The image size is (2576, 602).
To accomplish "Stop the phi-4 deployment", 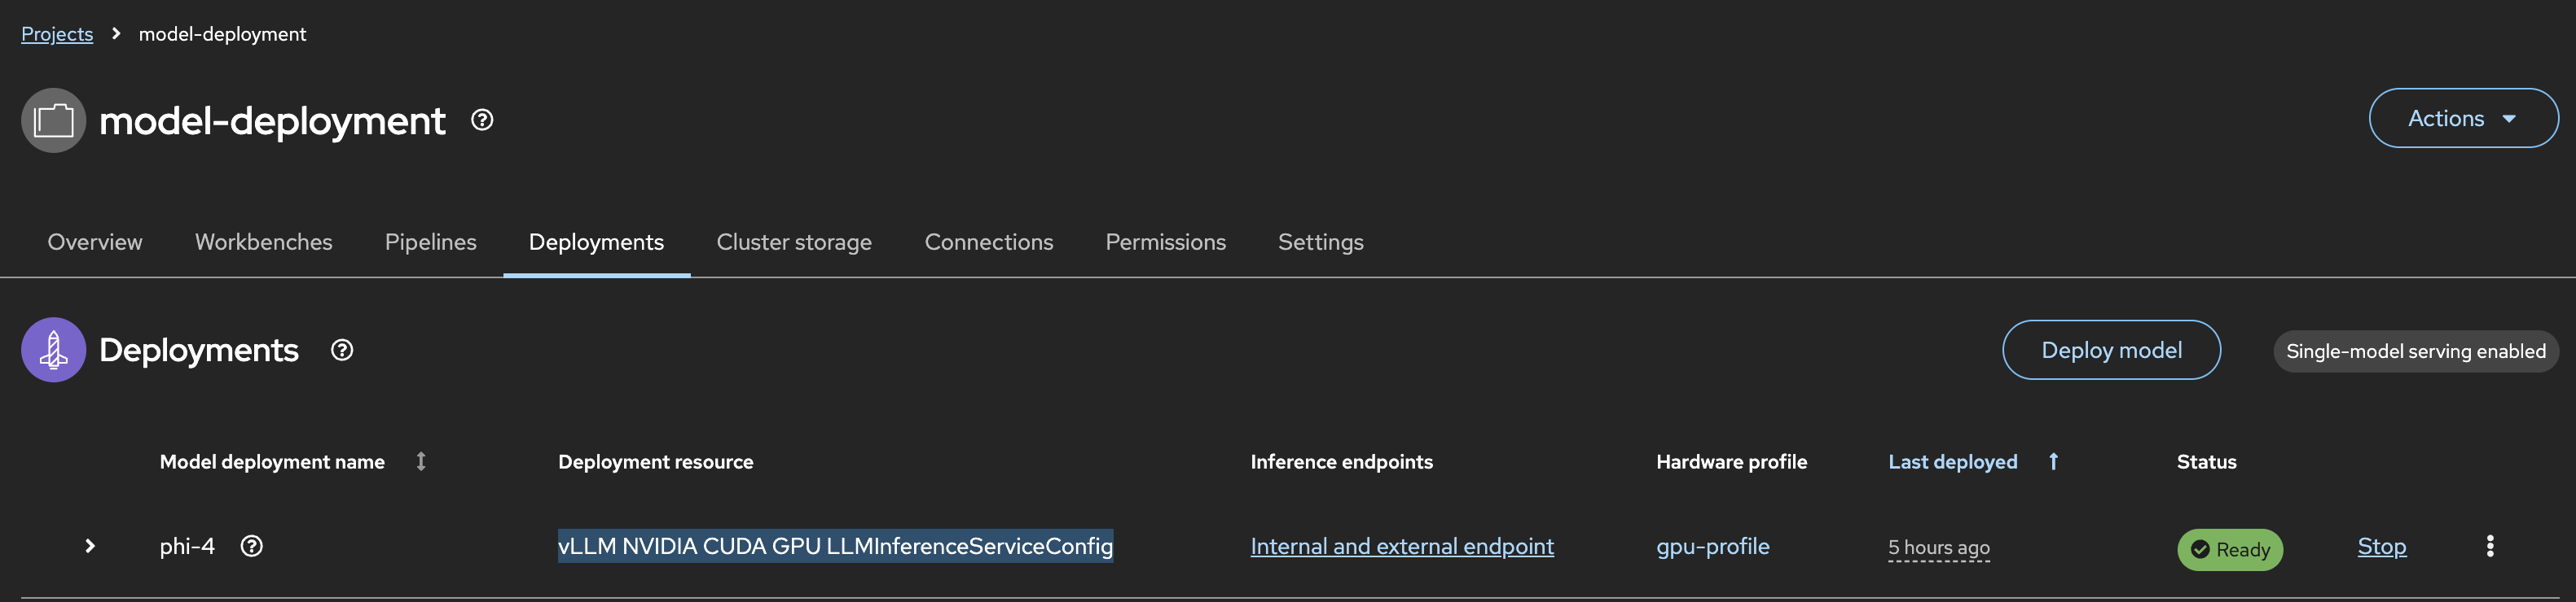I will (x=2382, y=546).
